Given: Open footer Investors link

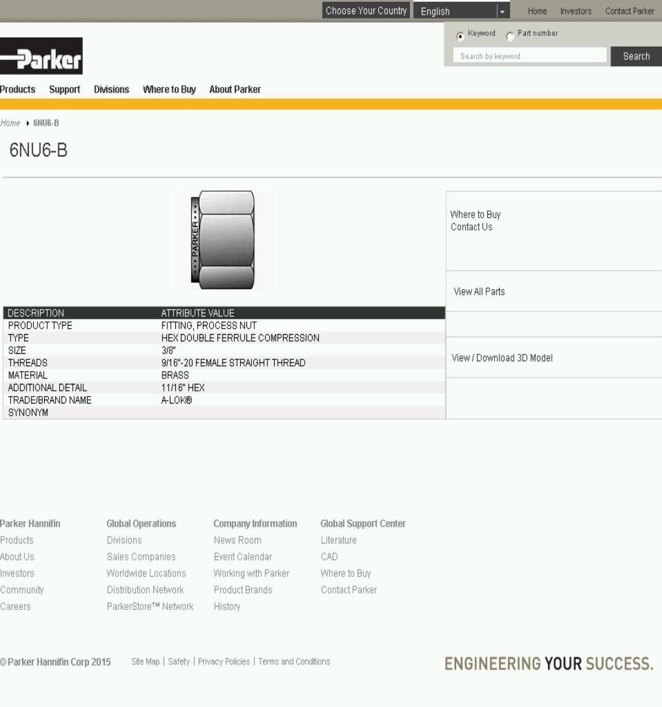Looking at the screenshot, I should point(17,573).
